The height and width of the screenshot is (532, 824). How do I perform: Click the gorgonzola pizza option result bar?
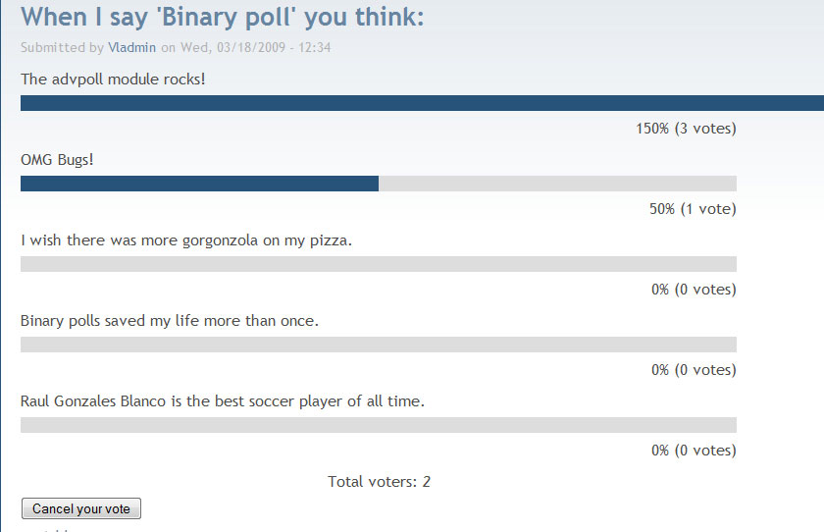coord(378,264)
